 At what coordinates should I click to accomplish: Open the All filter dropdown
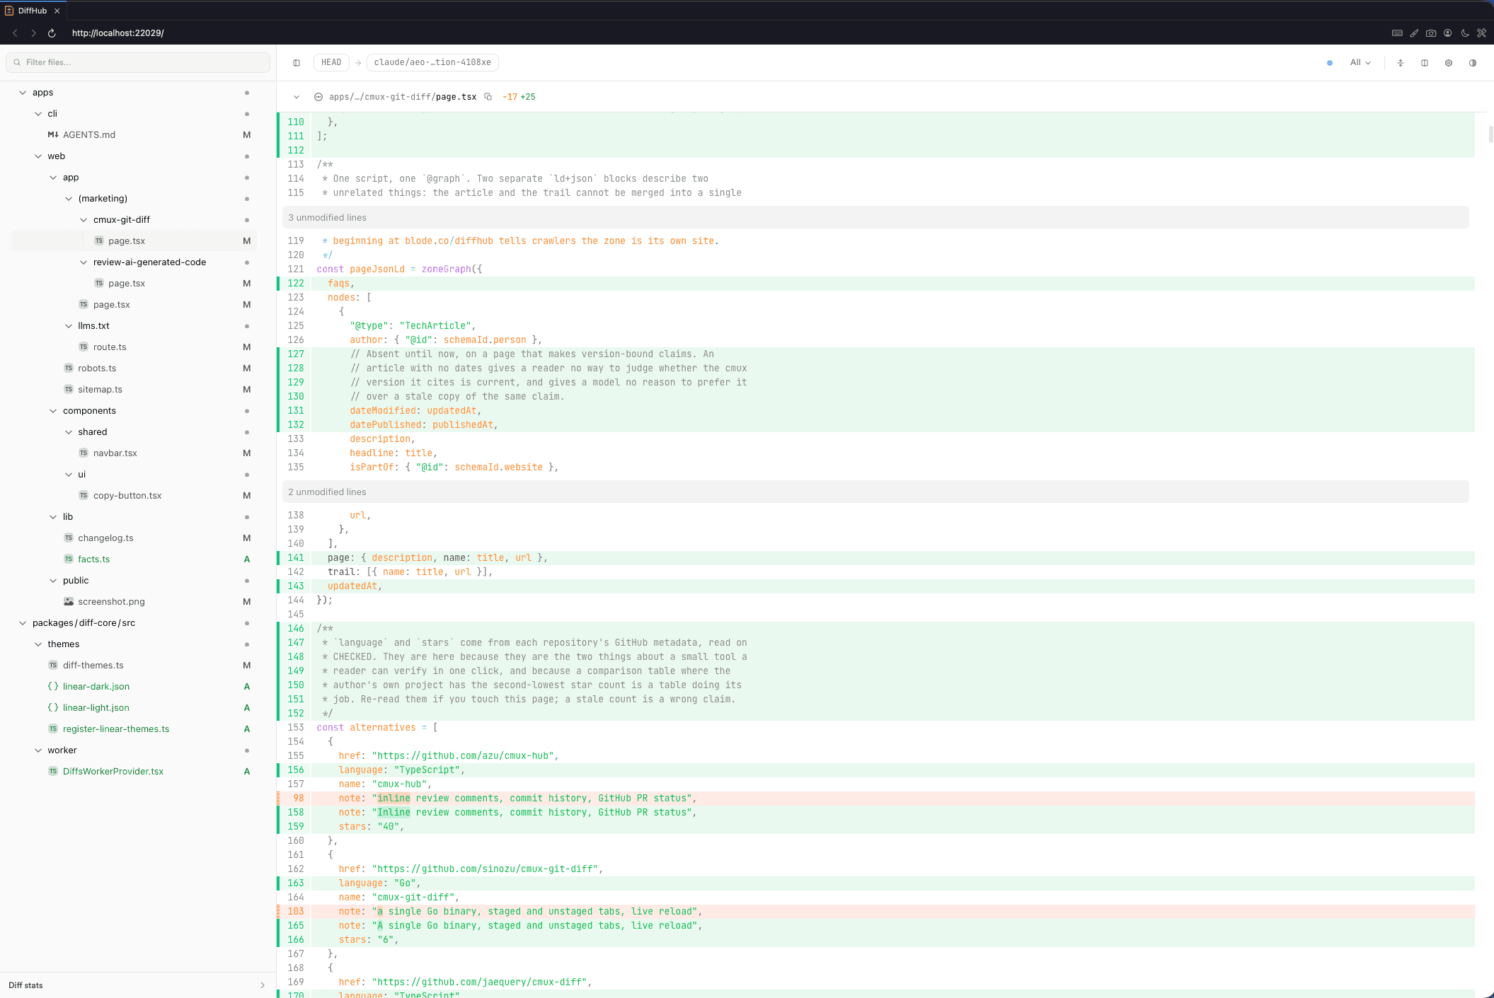pos(1360,63)
